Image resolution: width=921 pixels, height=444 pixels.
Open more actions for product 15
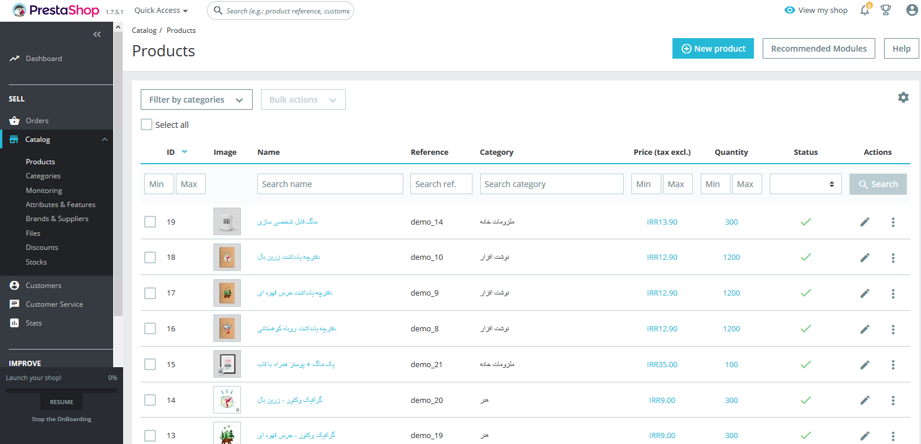[893, 365]
